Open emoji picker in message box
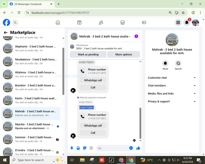 point(131,148)
